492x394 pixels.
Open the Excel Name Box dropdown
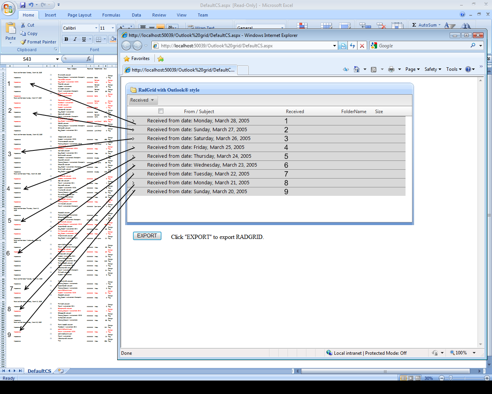57,59
